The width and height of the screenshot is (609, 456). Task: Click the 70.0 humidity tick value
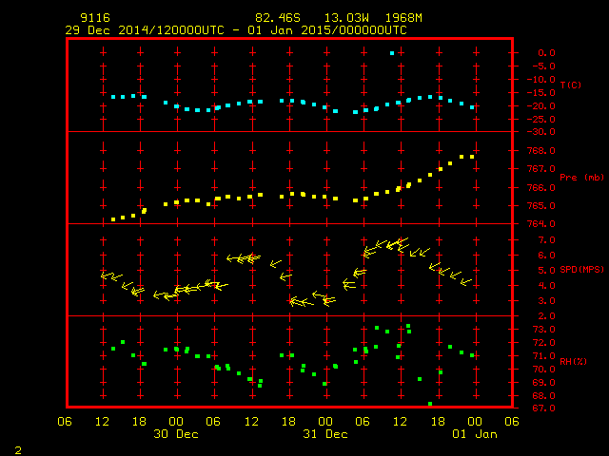543,369
